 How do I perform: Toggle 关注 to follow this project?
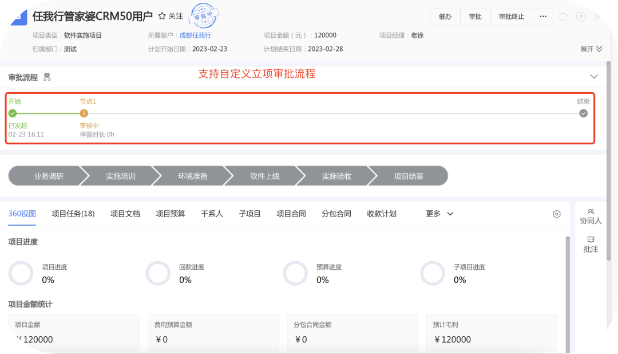[x=170, y=16]
